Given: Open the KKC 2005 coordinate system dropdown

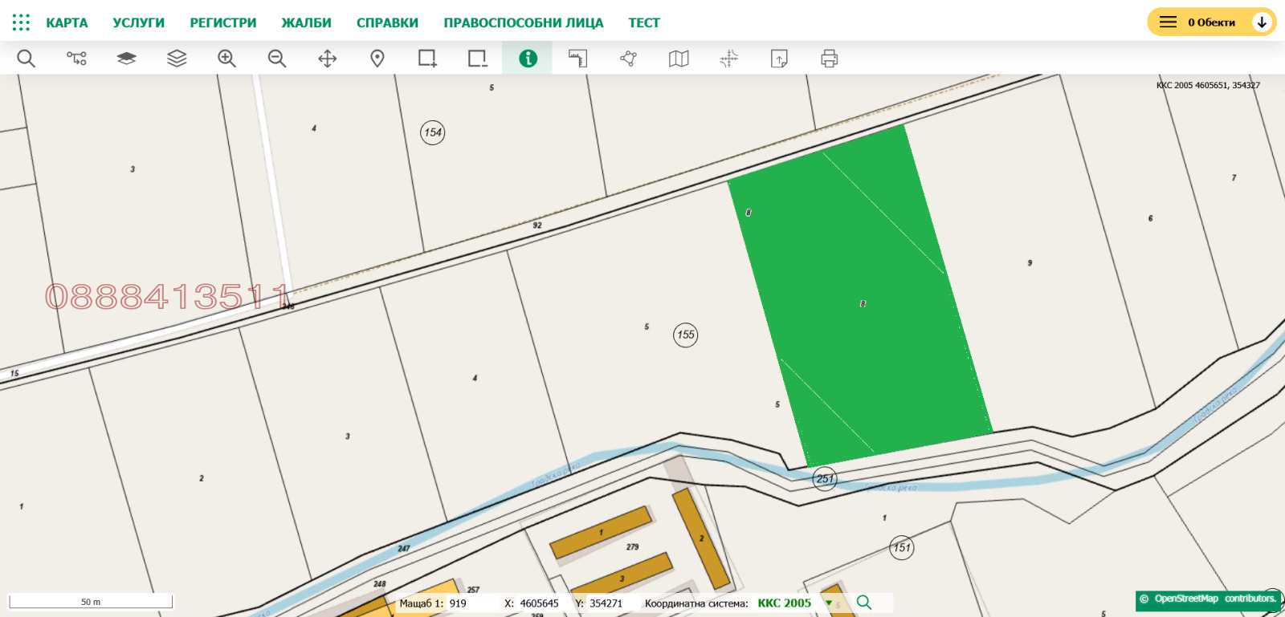Looking at the screenshot, I should [795, 603].
